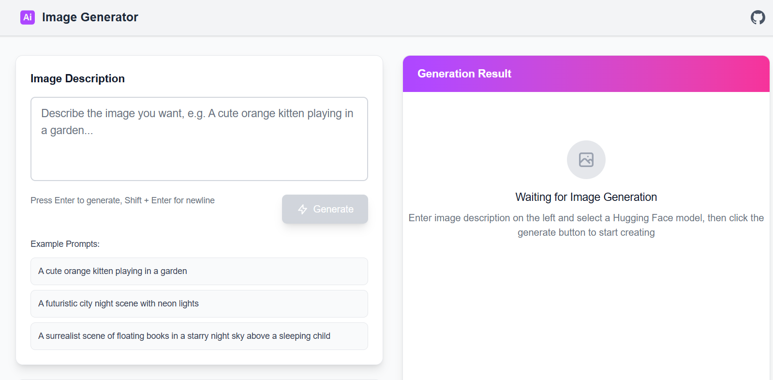
Task: Click the purple AI logo icon
Action: (x=28, y=17)
